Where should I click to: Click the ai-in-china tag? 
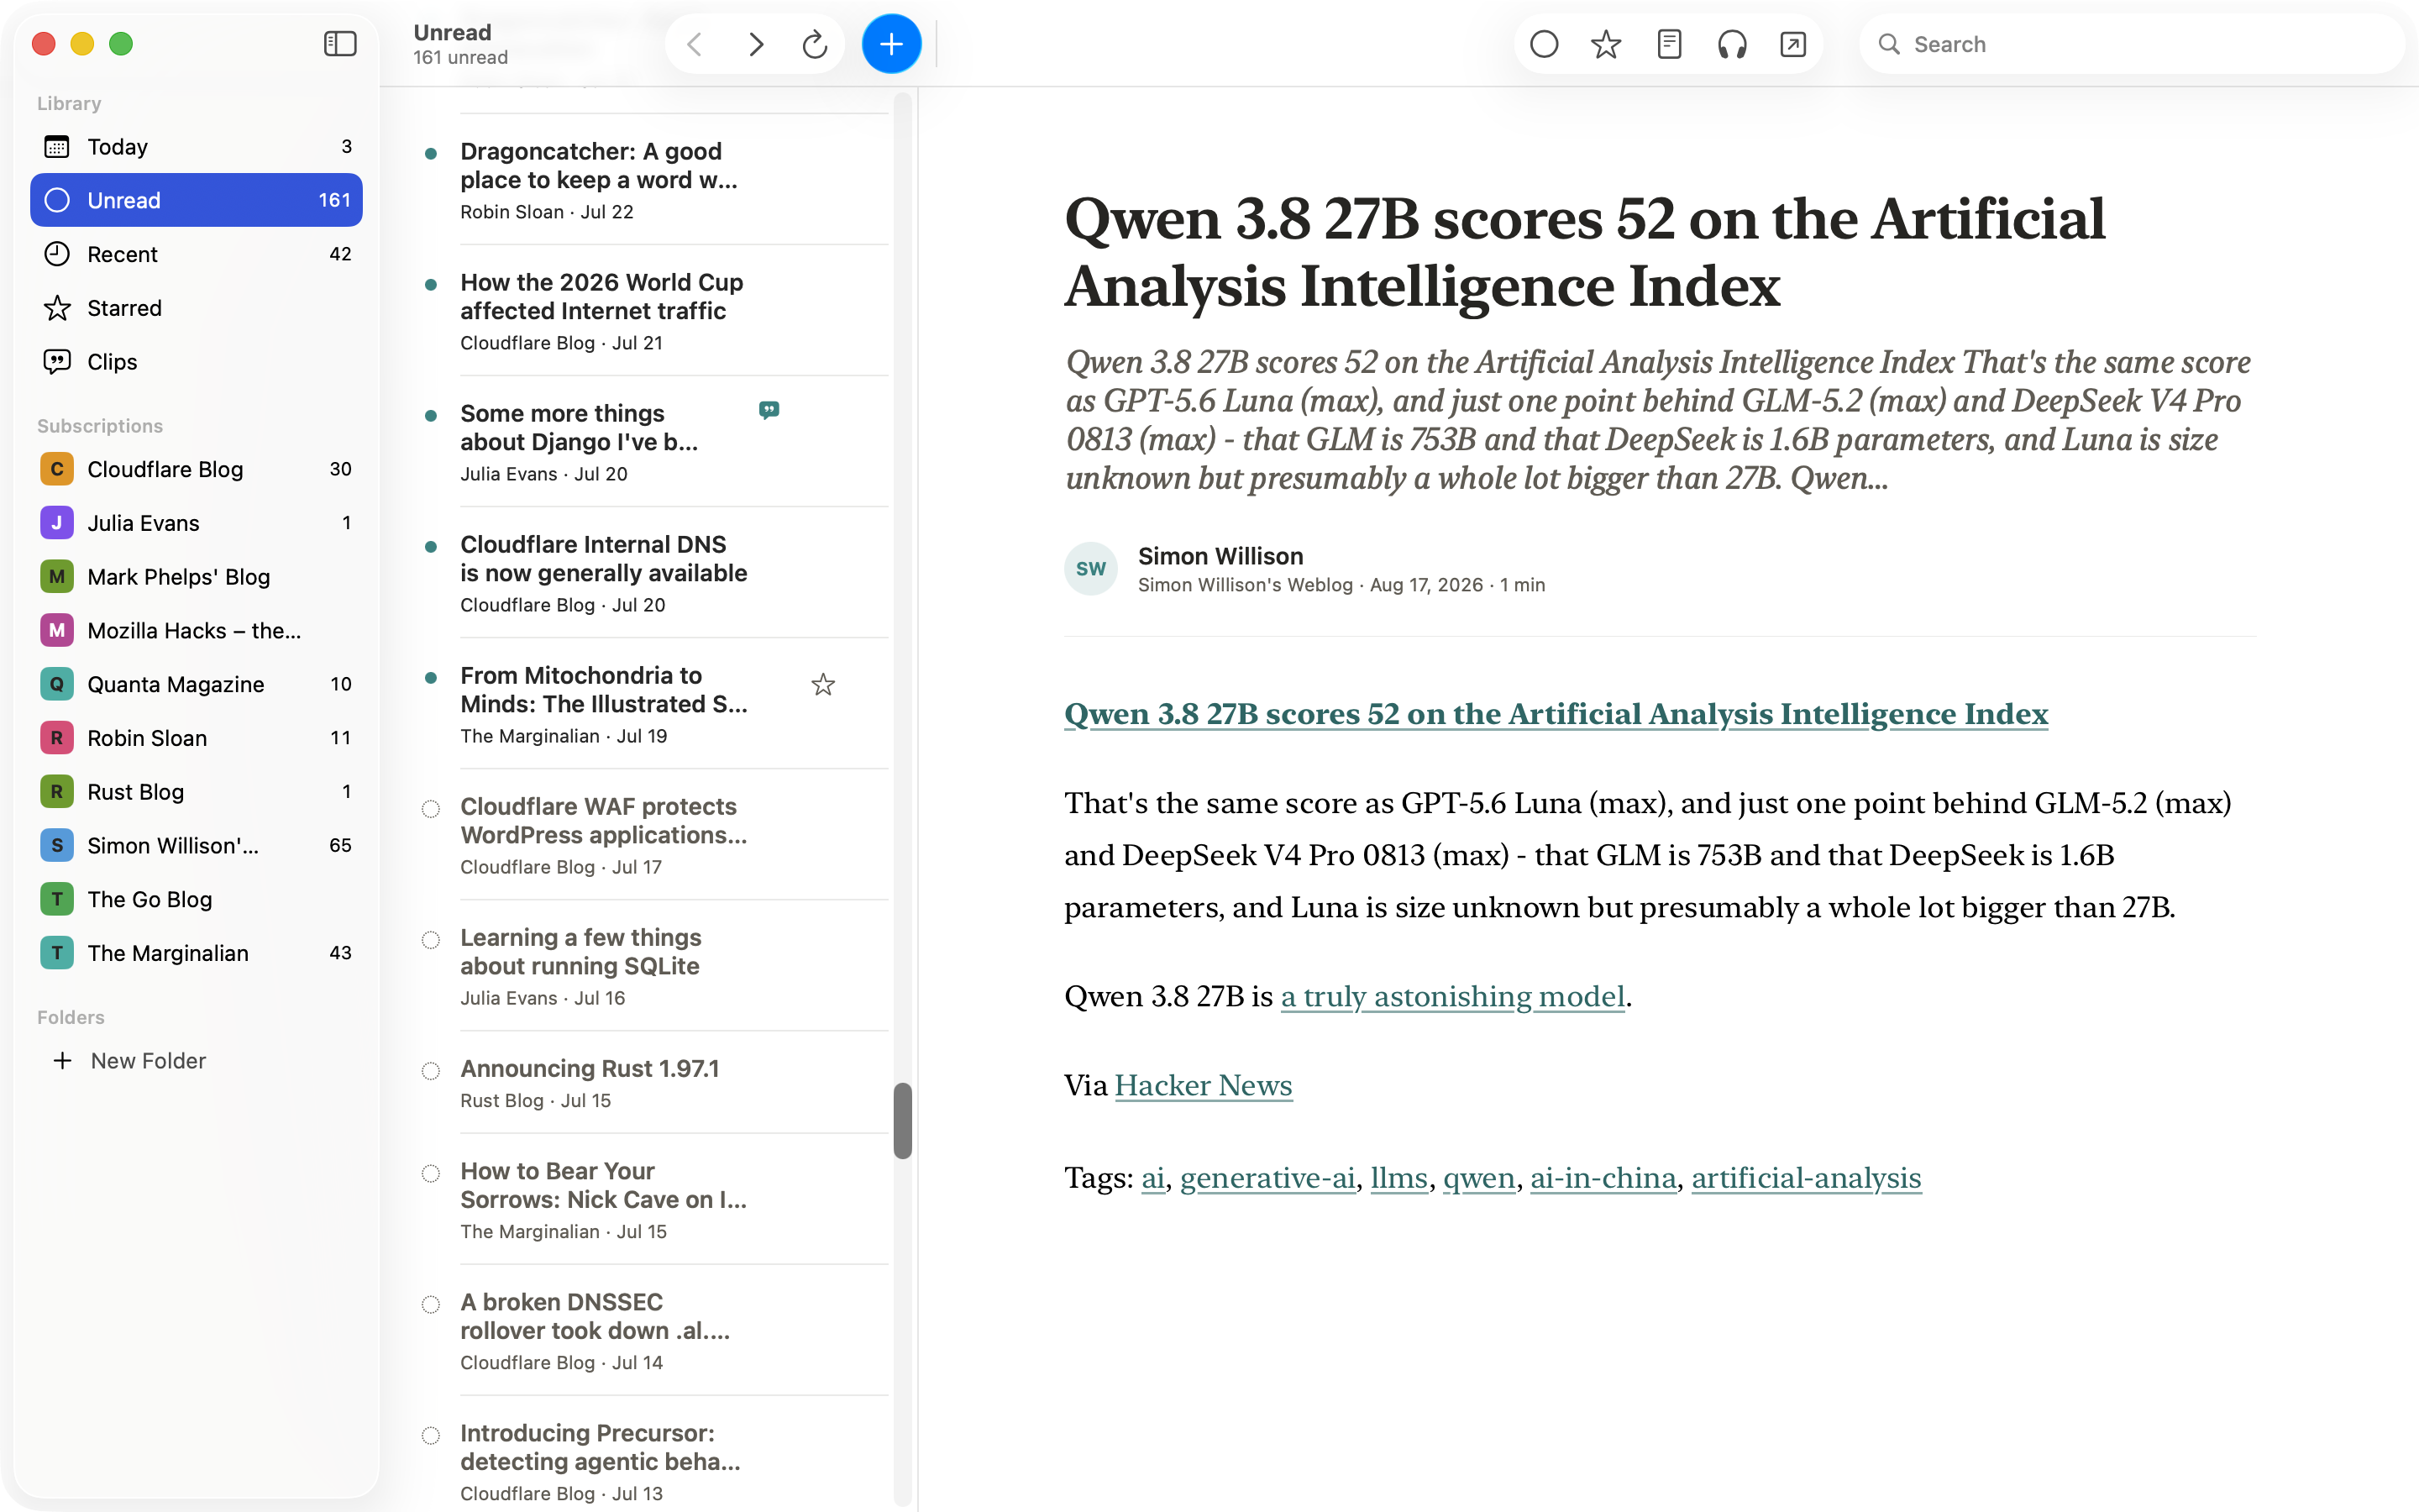coord(1603,1178)
